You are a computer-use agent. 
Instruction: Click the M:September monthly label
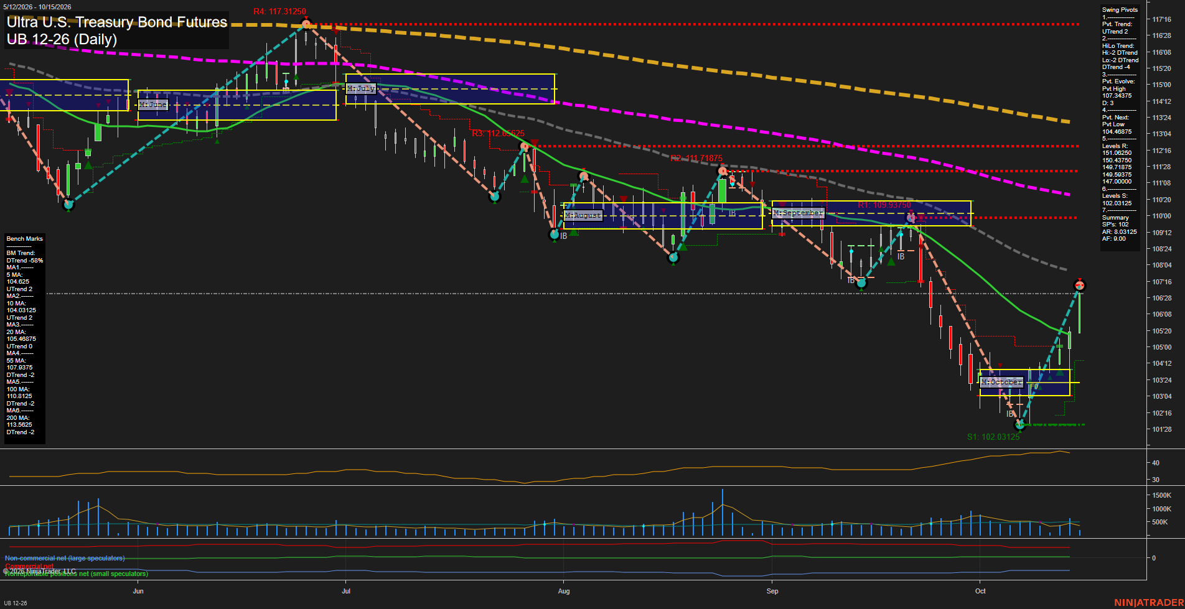pos(798,213)
